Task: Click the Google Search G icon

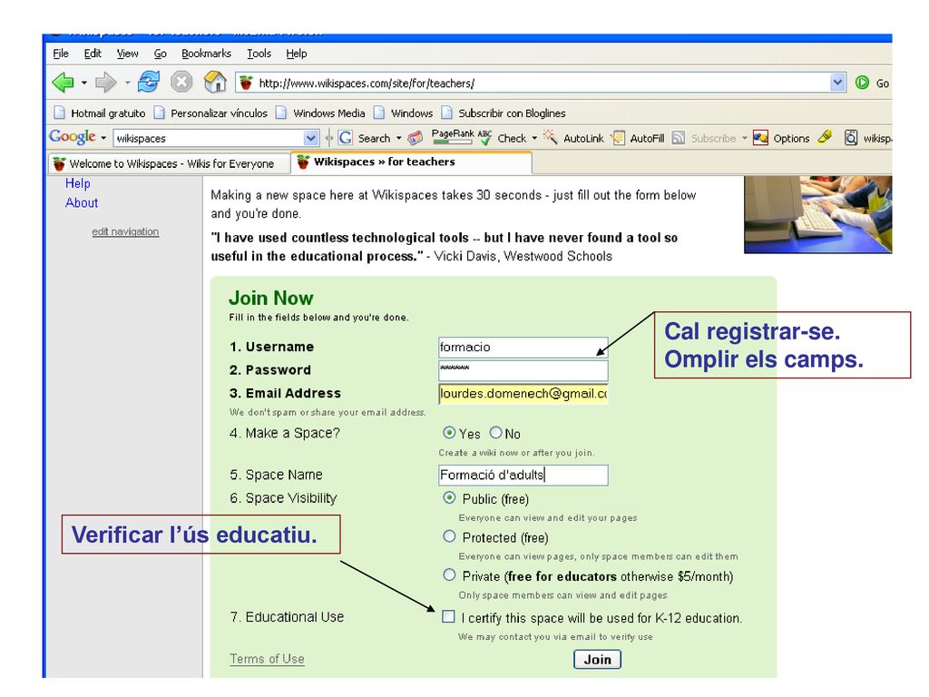Action: coord(346,138)
